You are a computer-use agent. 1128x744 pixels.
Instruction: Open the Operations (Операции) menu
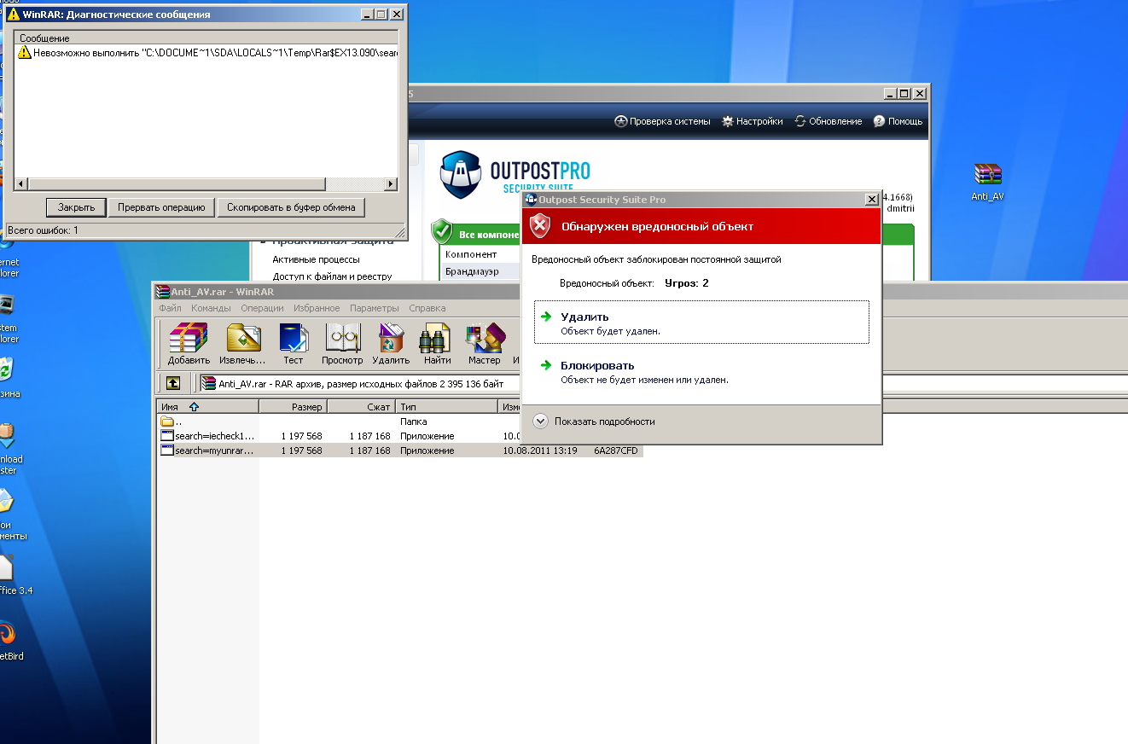[262, 308]
